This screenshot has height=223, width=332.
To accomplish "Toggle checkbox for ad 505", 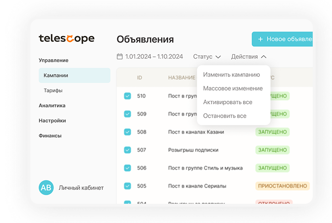I will tap(127, 186).
